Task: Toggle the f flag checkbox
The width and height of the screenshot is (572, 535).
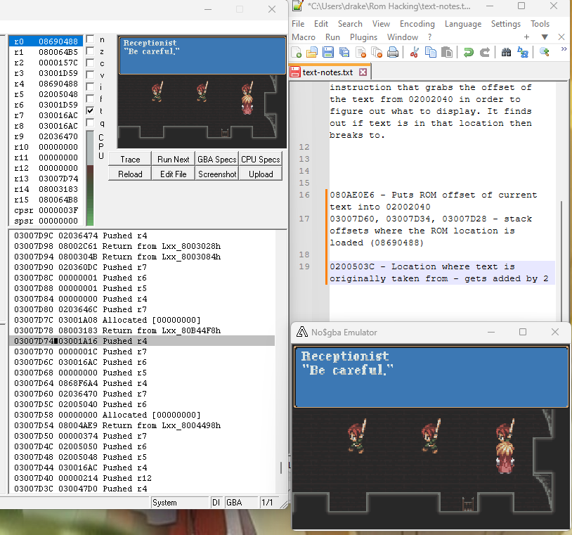Action: [90, 98]
